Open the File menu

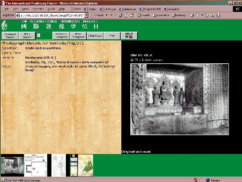[7, 9]
